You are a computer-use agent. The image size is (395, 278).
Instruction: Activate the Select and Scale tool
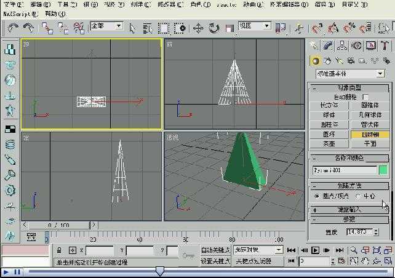(x=229, y=28)
